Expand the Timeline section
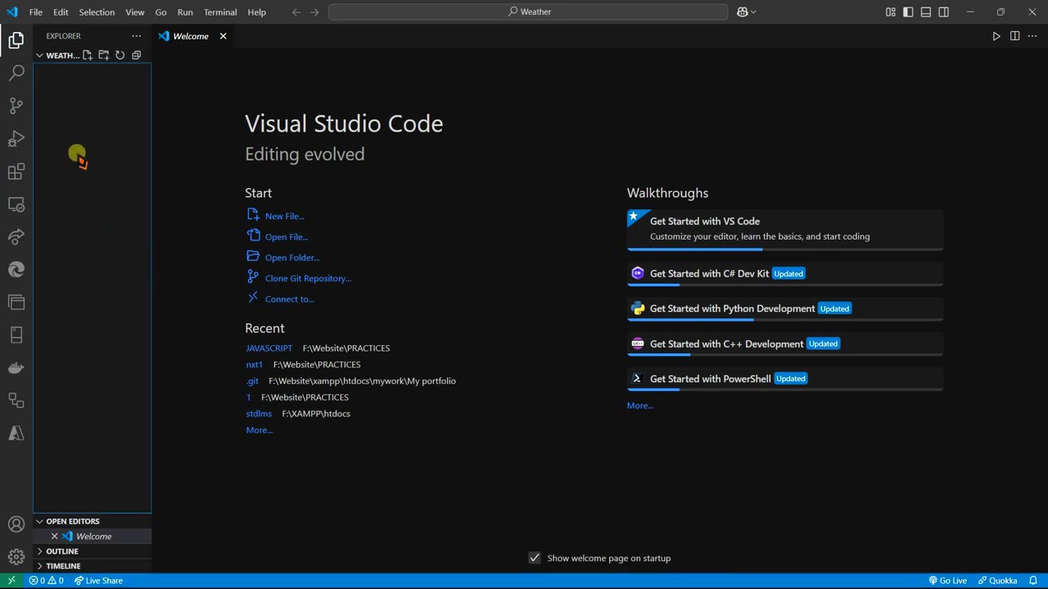Viewport: 1048px width, 589px height. tap(63, 566)
